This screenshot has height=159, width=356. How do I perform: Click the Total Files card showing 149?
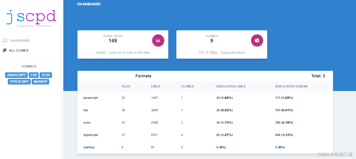point(123,44)
